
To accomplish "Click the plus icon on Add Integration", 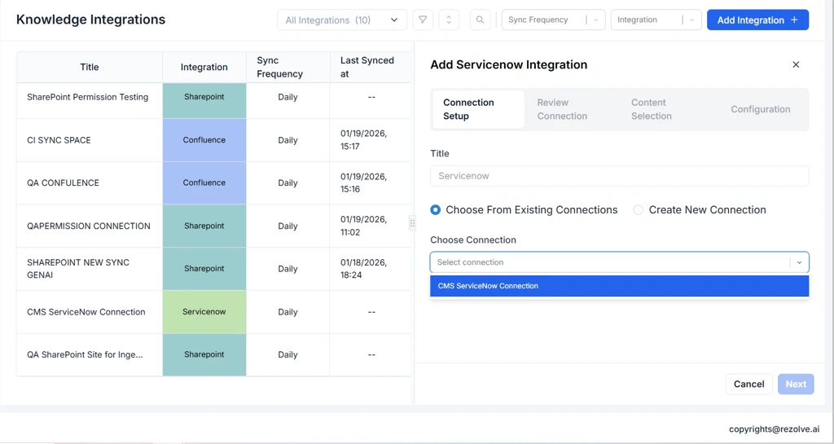I will pos(794,20).
